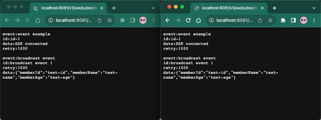Expand tab search dropdown in left window

click(153, 8)
